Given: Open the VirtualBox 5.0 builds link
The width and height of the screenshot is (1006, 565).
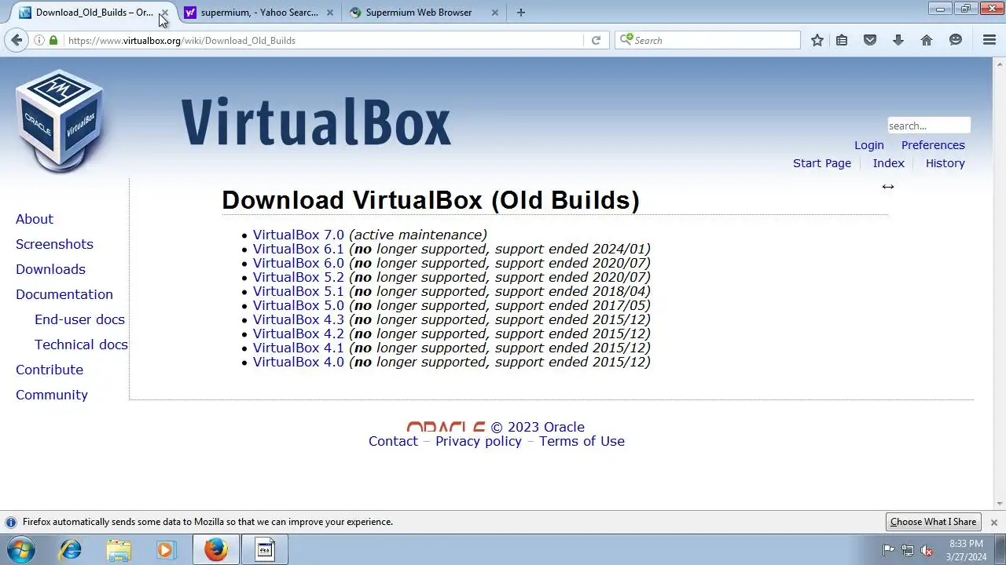Looking at the screenshot, I should coord(299,305).
